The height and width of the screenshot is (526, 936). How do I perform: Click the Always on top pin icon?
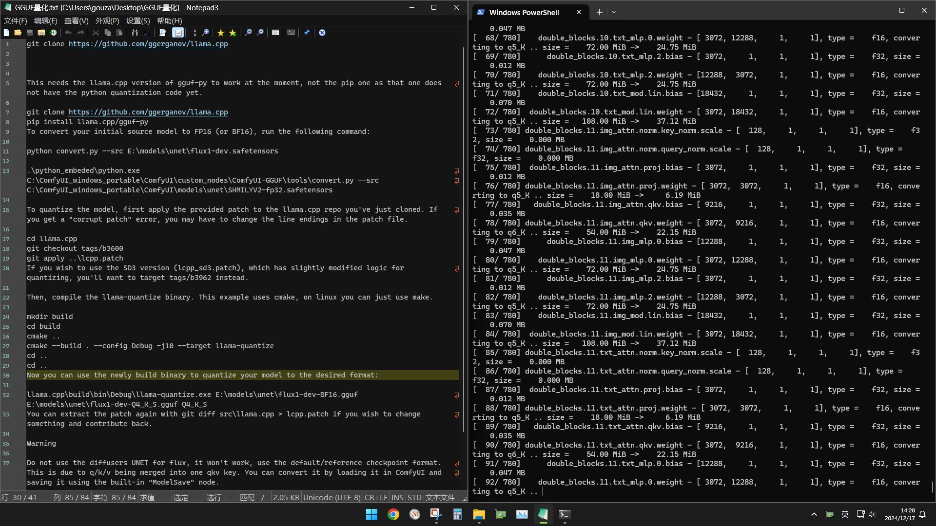pos(307,33)
